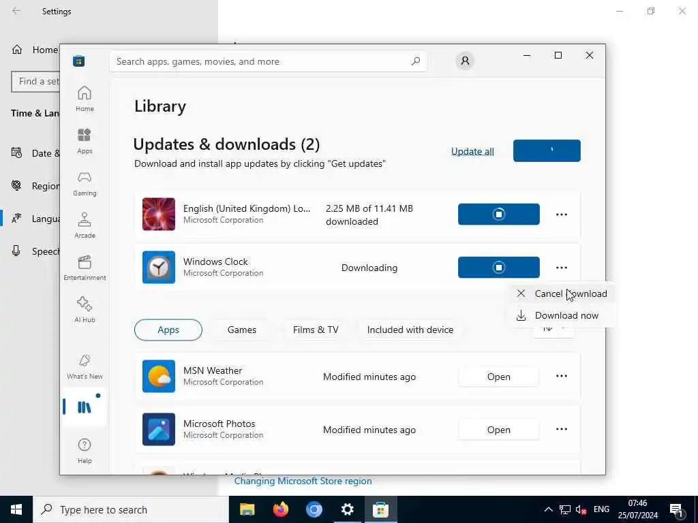Open the Arcade section
The image size is (698, 523).
coord(85,225)
